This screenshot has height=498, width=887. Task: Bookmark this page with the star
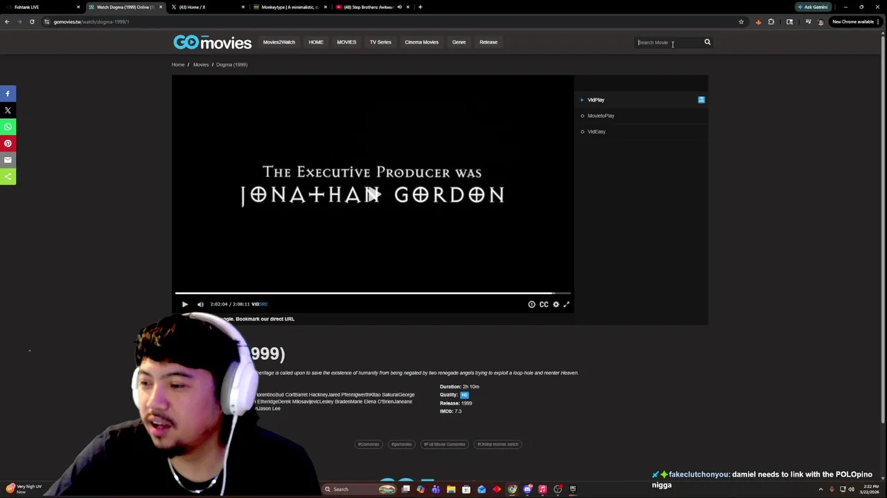(x=741, y=21)
